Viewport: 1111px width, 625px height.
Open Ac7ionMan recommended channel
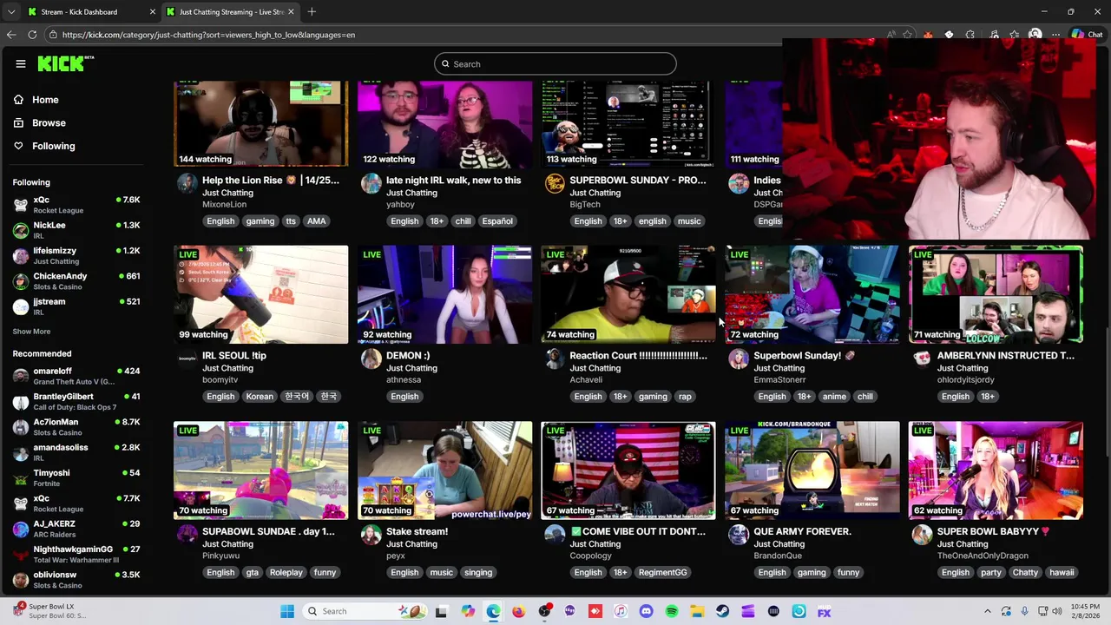click(x=76, y=427)
